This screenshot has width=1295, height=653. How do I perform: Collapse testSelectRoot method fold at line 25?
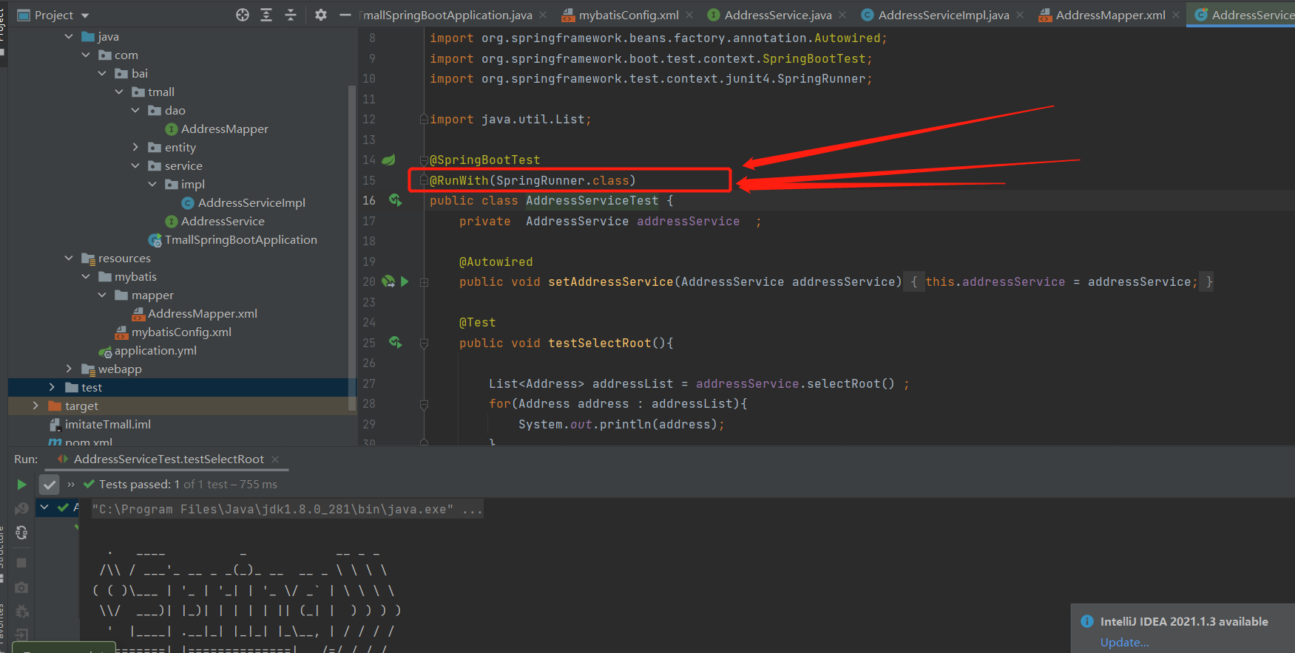click(424, 343)
